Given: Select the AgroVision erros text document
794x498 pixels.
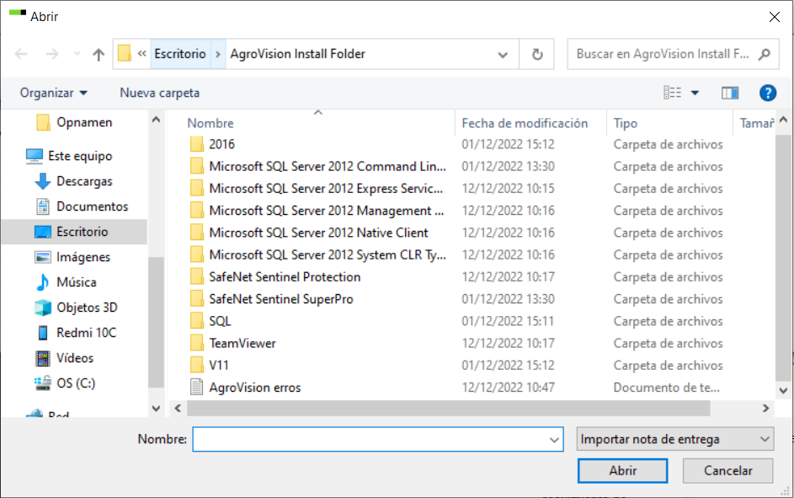Looking at the screenshot, I should click(x=255, y=388).
